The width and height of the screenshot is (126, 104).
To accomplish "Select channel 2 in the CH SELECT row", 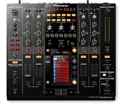I will (51, 9).
